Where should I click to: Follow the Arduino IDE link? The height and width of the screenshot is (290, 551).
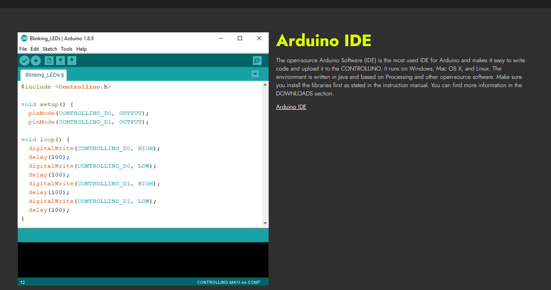[x=291, y=107]
